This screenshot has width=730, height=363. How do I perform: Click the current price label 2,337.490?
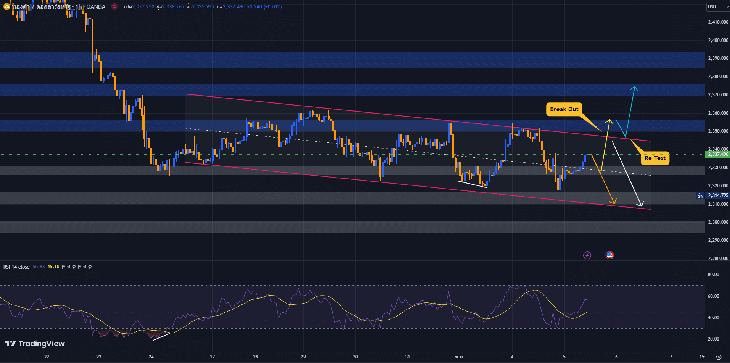coord(718,154)
